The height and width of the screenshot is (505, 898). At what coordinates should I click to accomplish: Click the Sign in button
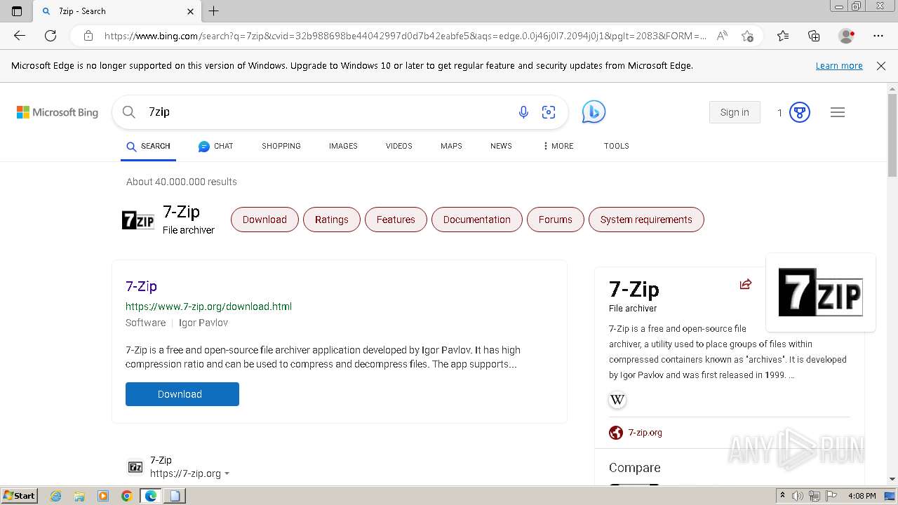coord(735,112)
